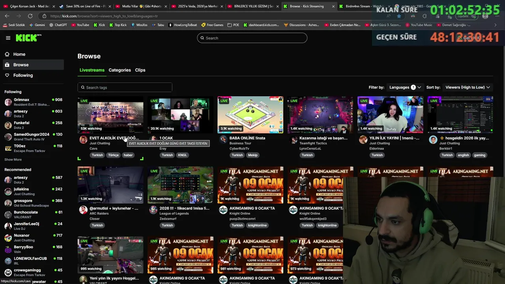Screen dimensions: 505x284
Task: Reload the page
Action: (30, 16)
